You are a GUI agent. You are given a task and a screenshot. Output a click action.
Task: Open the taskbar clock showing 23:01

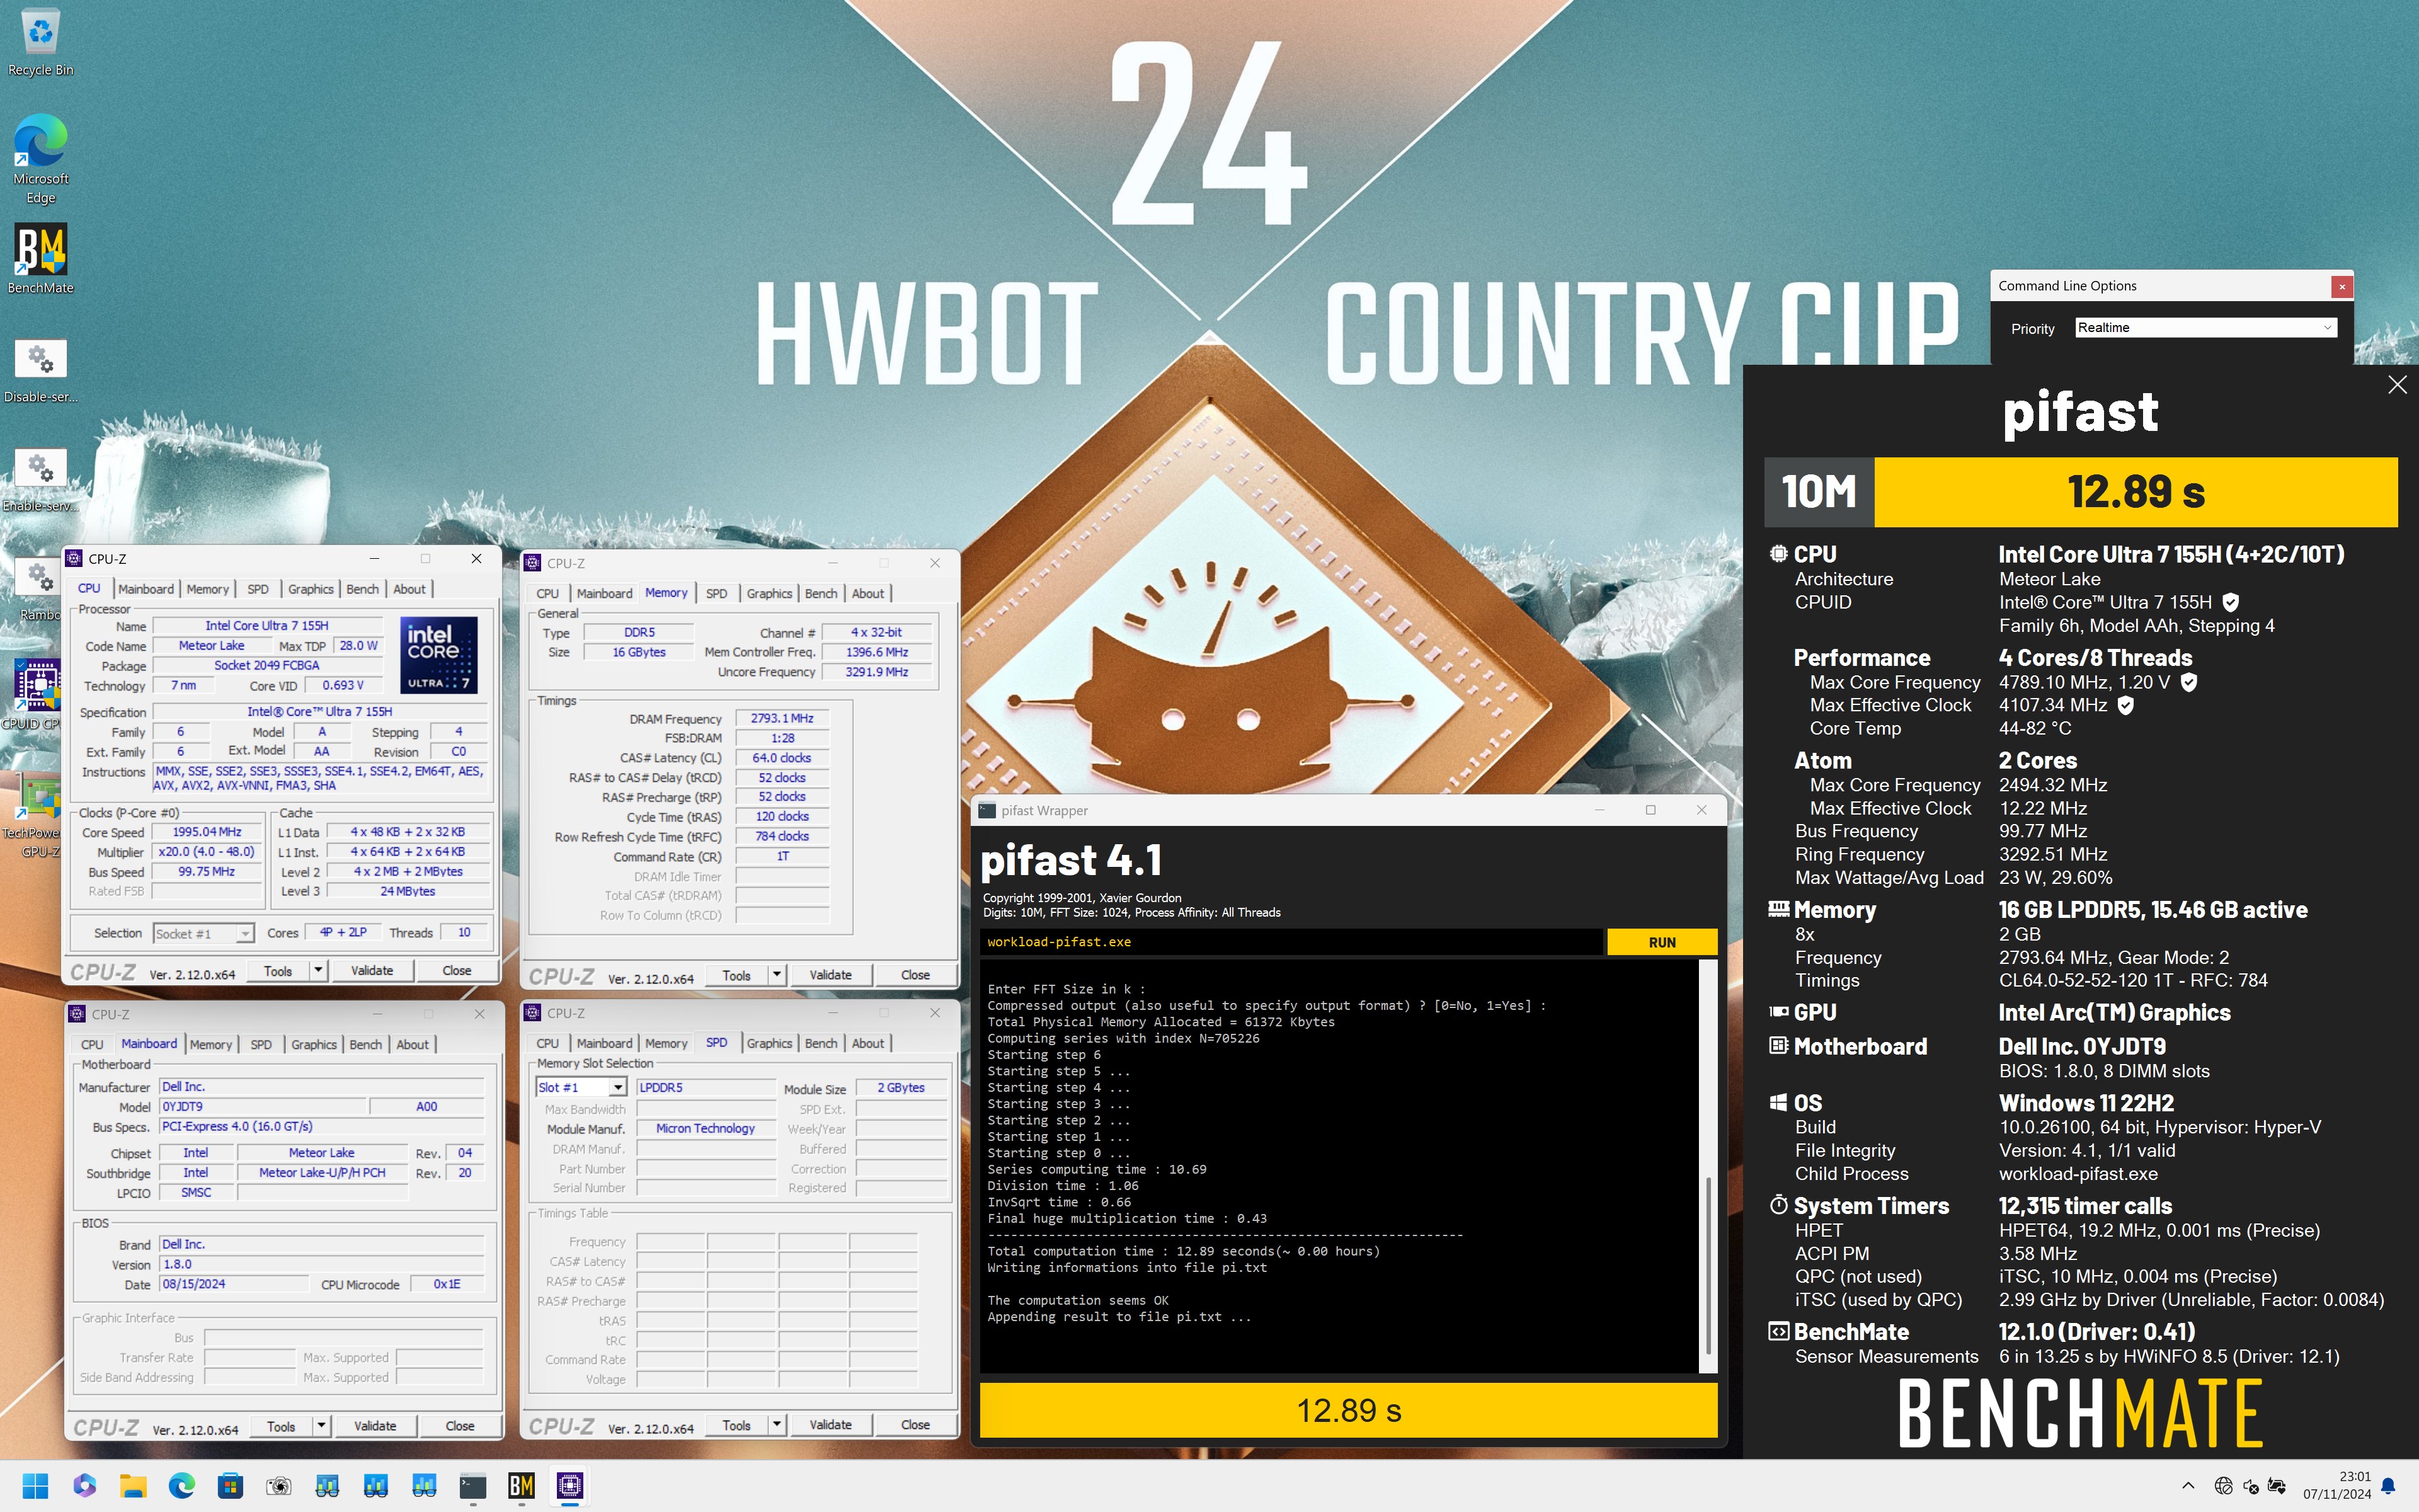(x=2337, y=1485)
